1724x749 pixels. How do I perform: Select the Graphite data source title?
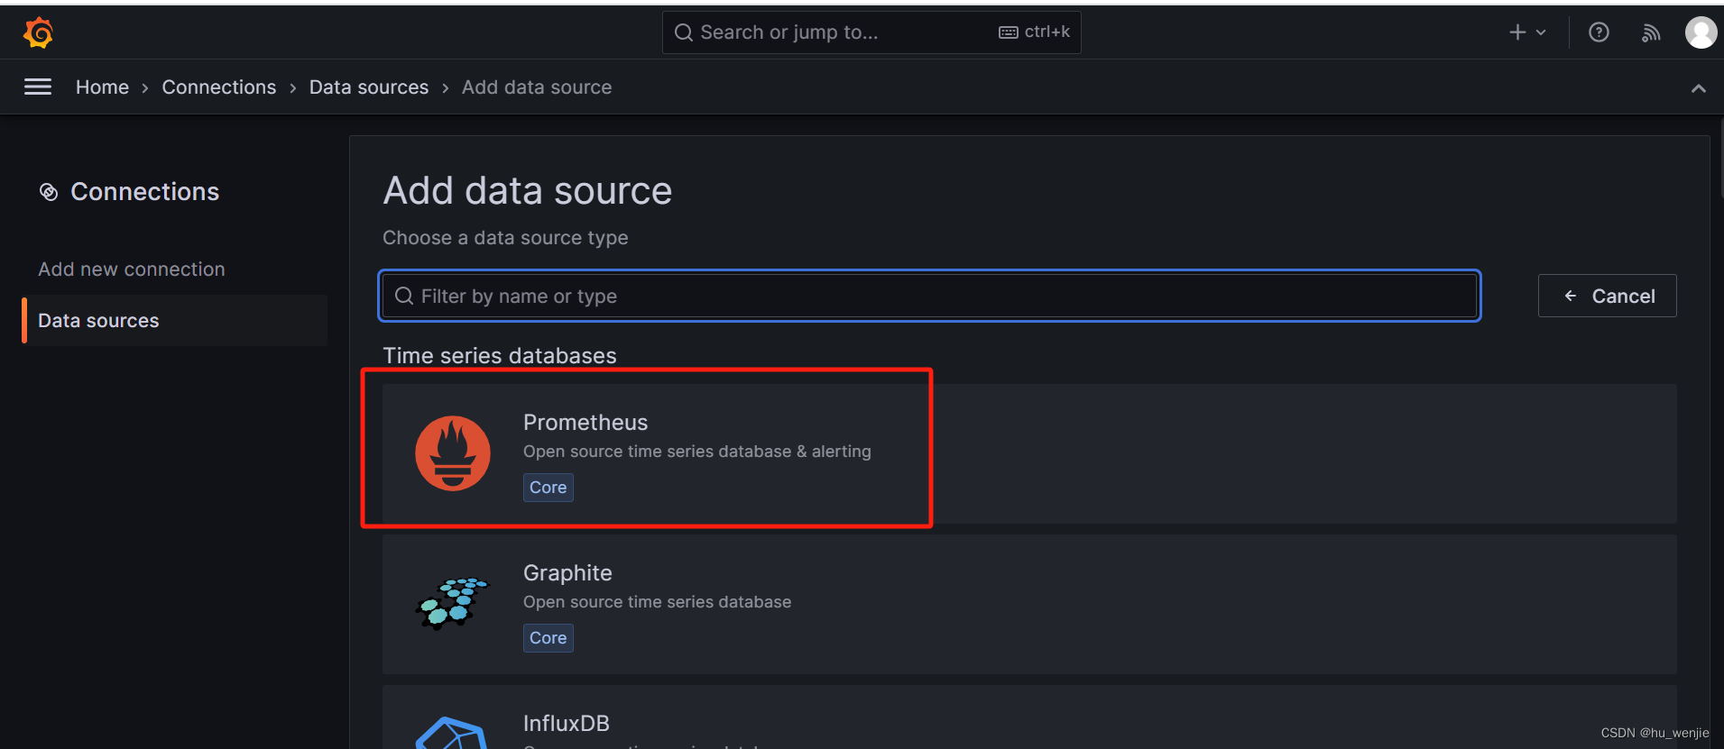point(567,573)
